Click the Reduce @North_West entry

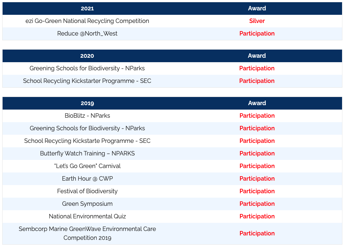[87, 34]
